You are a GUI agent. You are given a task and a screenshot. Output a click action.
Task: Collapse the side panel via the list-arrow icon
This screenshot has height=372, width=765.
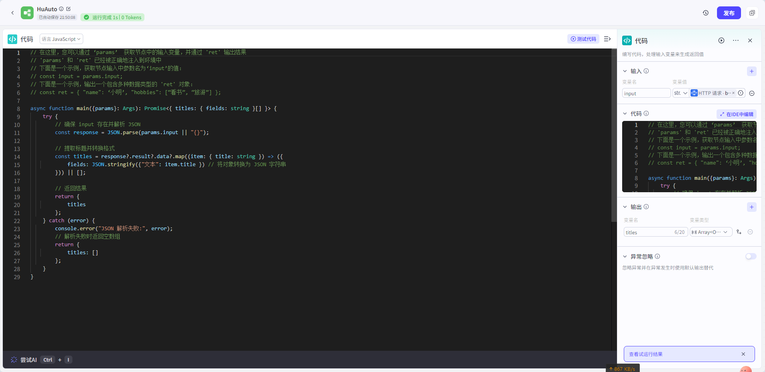pos(607,39)
